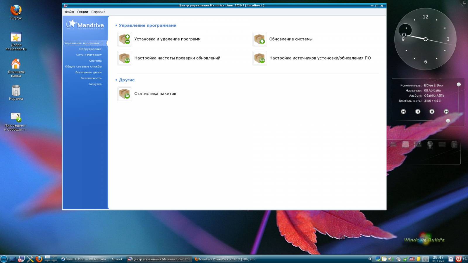Open the Файл menu
Image resolution: width=468 pixels, height=263 pixels.
coord(69,12)
